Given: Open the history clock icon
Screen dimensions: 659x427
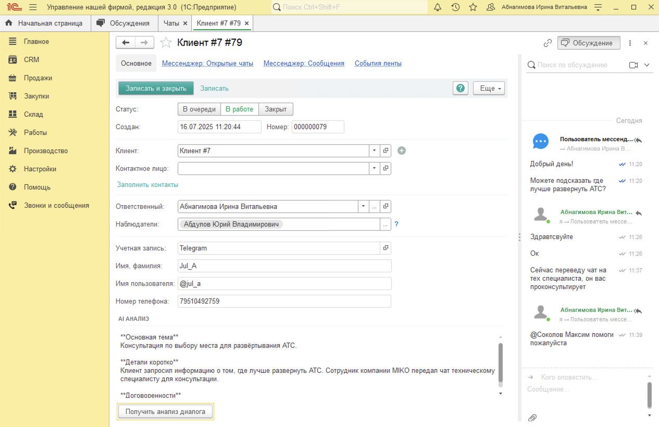Looking at the screenshot, I should click(x=455, y=7).
